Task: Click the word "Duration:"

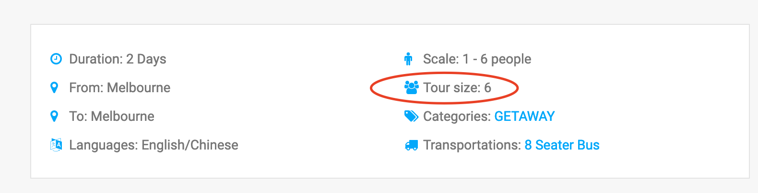Action: click(x=96, y=59)
